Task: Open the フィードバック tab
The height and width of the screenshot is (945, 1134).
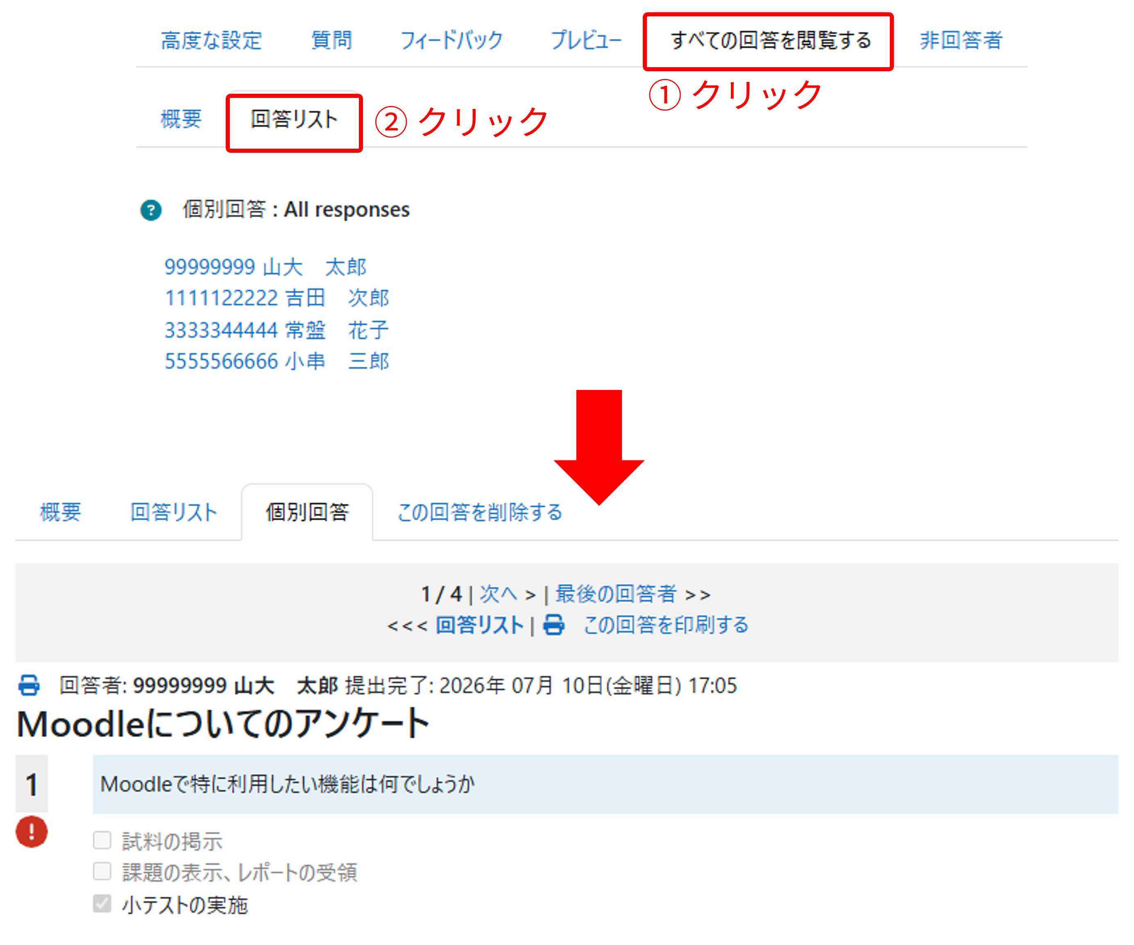Action: point(451,41)
